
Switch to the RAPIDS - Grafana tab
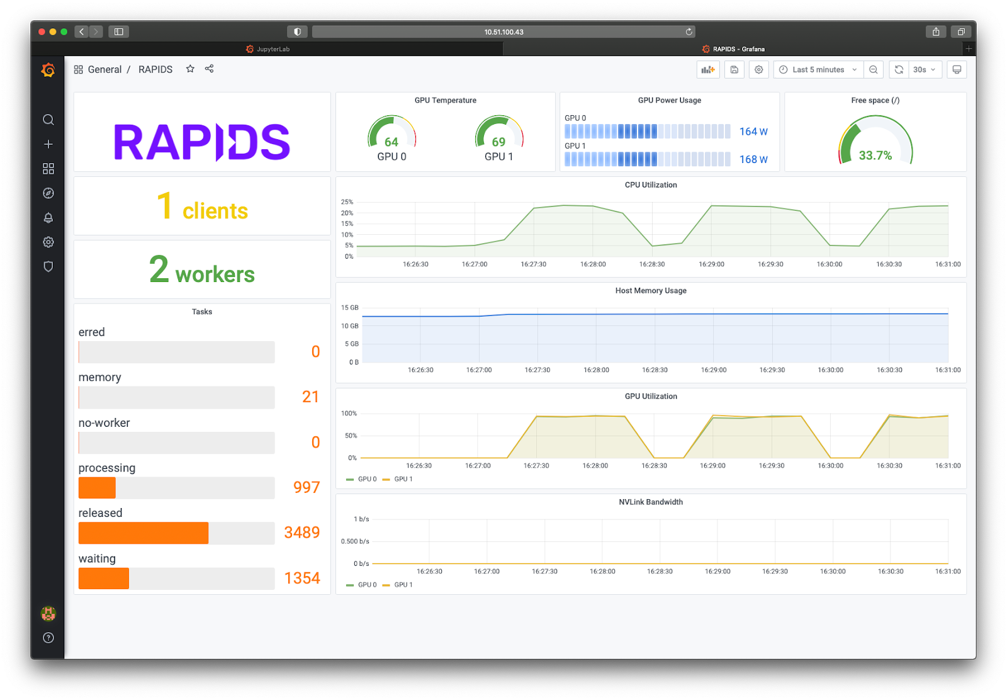(733, 49)
